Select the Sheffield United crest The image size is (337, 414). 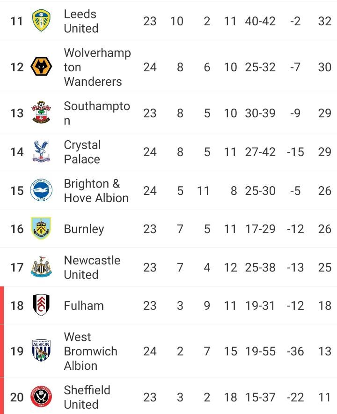click(x=41, y=397)
